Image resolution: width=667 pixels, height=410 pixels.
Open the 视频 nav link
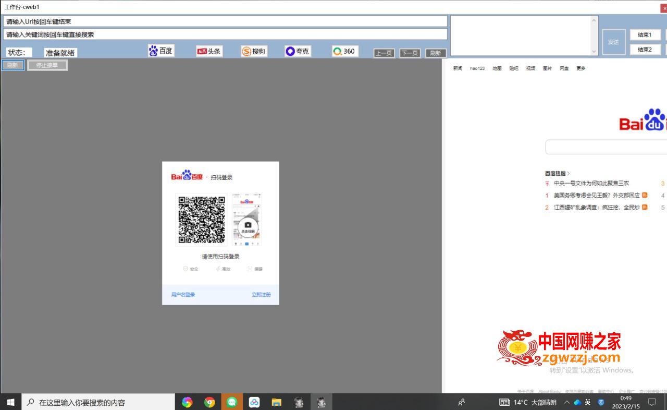[x=530, y=68]
